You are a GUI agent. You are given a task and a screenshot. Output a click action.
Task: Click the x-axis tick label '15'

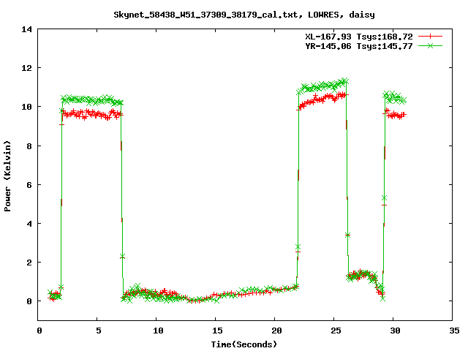click(x=217, y=331)
